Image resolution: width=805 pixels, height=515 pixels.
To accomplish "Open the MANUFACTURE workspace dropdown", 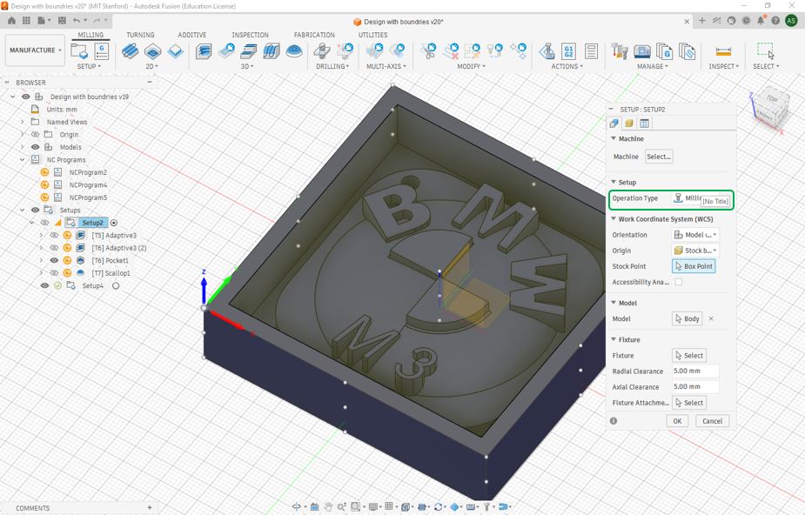I will pyautogui.click(x=36, y=50).
